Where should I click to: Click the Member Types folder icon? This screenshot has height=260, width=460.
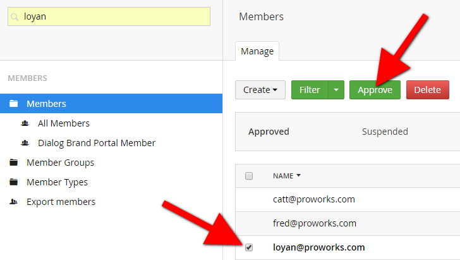(13, 182)
